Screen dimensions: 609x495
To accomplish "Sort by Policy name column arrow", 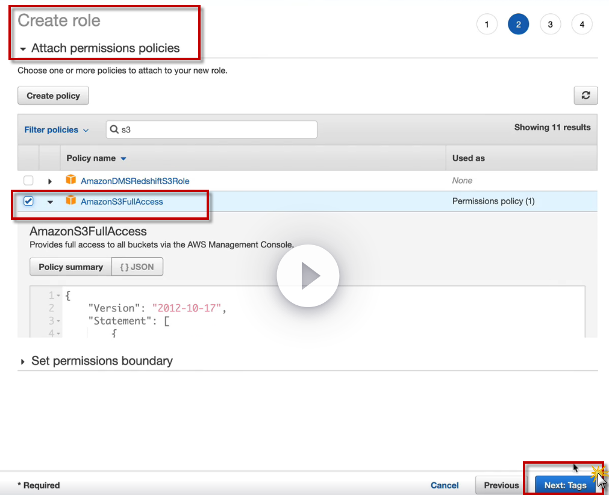I will click(x=123, y=158).
